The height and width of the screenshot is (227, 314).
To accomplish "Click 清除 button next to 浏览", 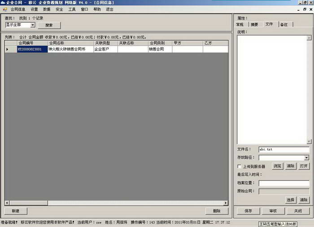I will [x=291, y=166].
